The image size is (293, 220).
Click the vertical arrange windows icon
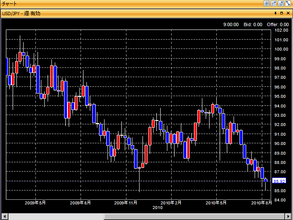[x=273, y=3]
